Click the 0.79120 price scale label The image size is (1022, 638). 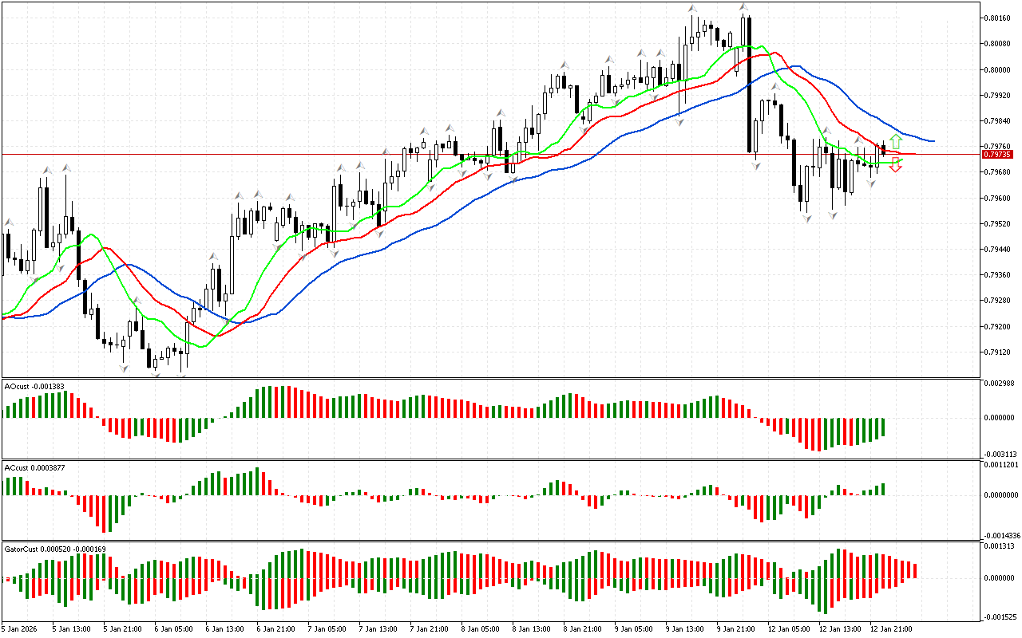point(997,352)
